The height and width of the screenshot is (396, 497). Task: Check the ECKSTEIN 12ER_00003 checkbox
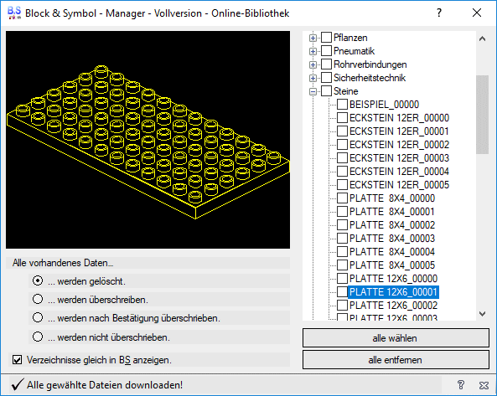pyautogui.click(x=342, y=158)
